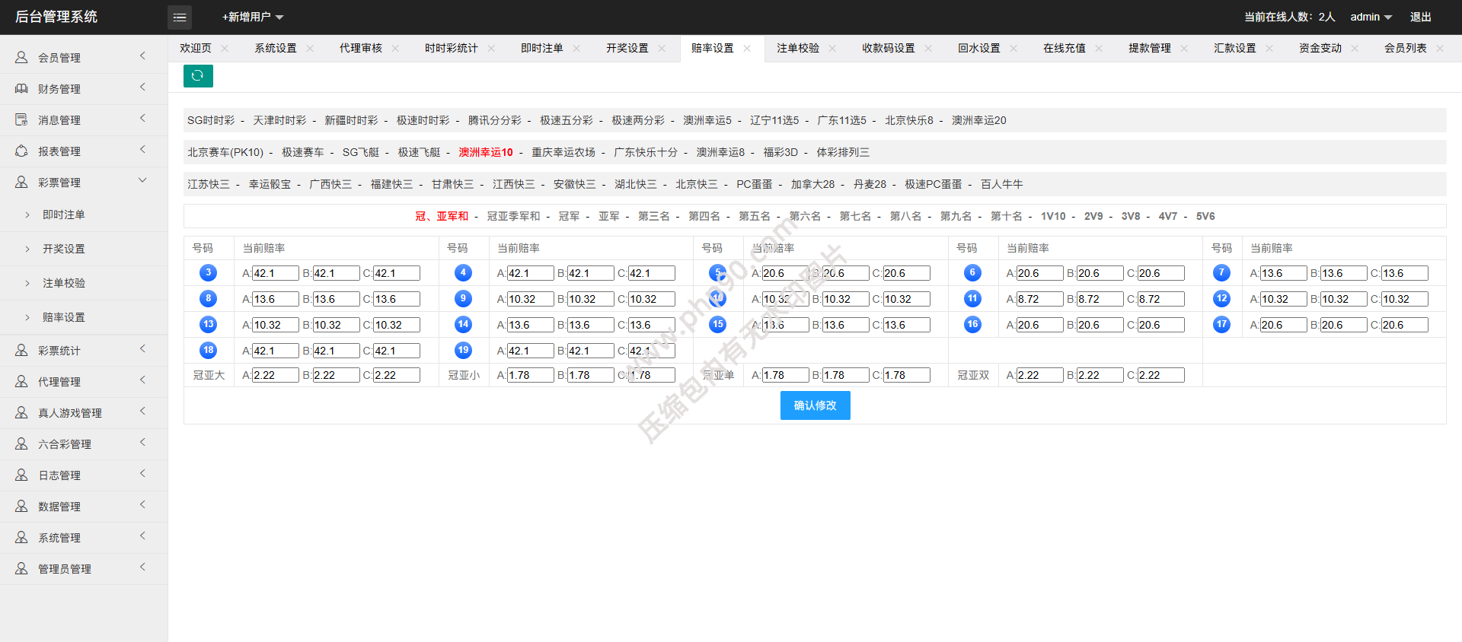
Task: Click the green refresh icon button
Action: 198,76
